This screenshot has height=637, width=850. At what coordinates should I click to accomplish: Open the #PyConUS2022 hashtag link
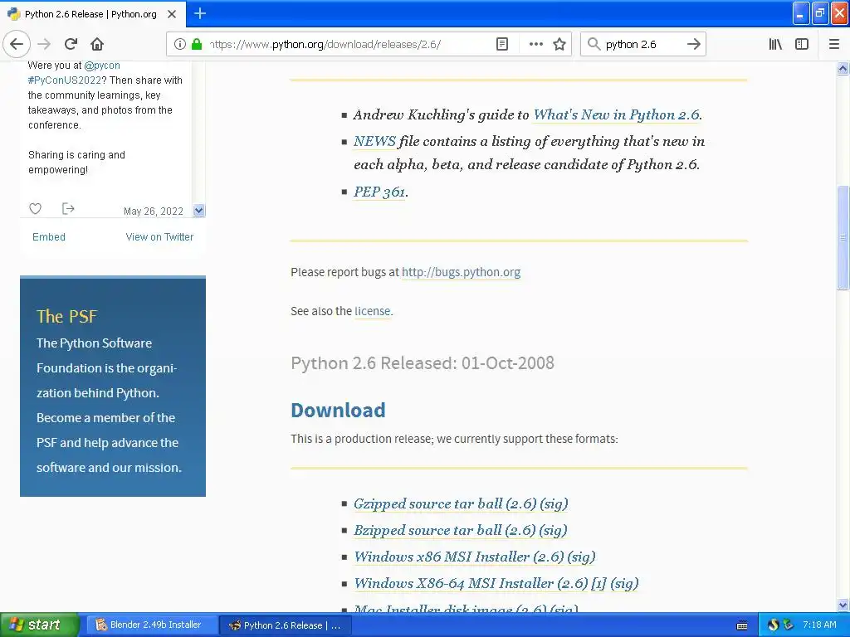(65, 80)
